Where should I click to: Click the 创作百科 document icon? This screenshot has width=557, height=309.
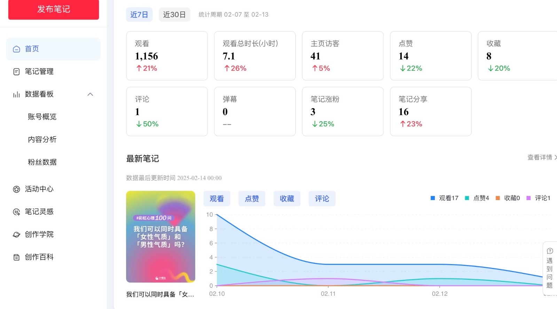(16, 257)
